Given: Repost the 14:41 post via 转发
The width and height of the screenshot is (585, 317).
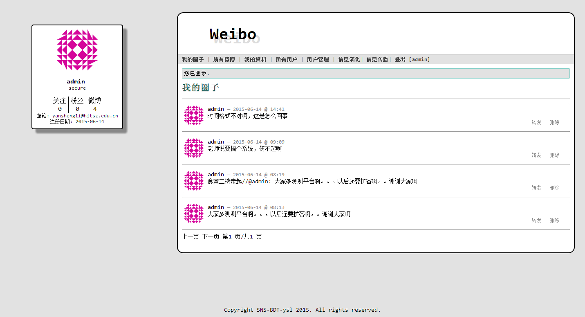Looking at the screenshot, I should [536, 122].
